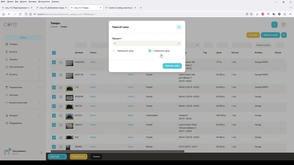The height and width of the screenshot is (165, 294).
Task: Open Товары in the sidebar
Action: (13, 44)
